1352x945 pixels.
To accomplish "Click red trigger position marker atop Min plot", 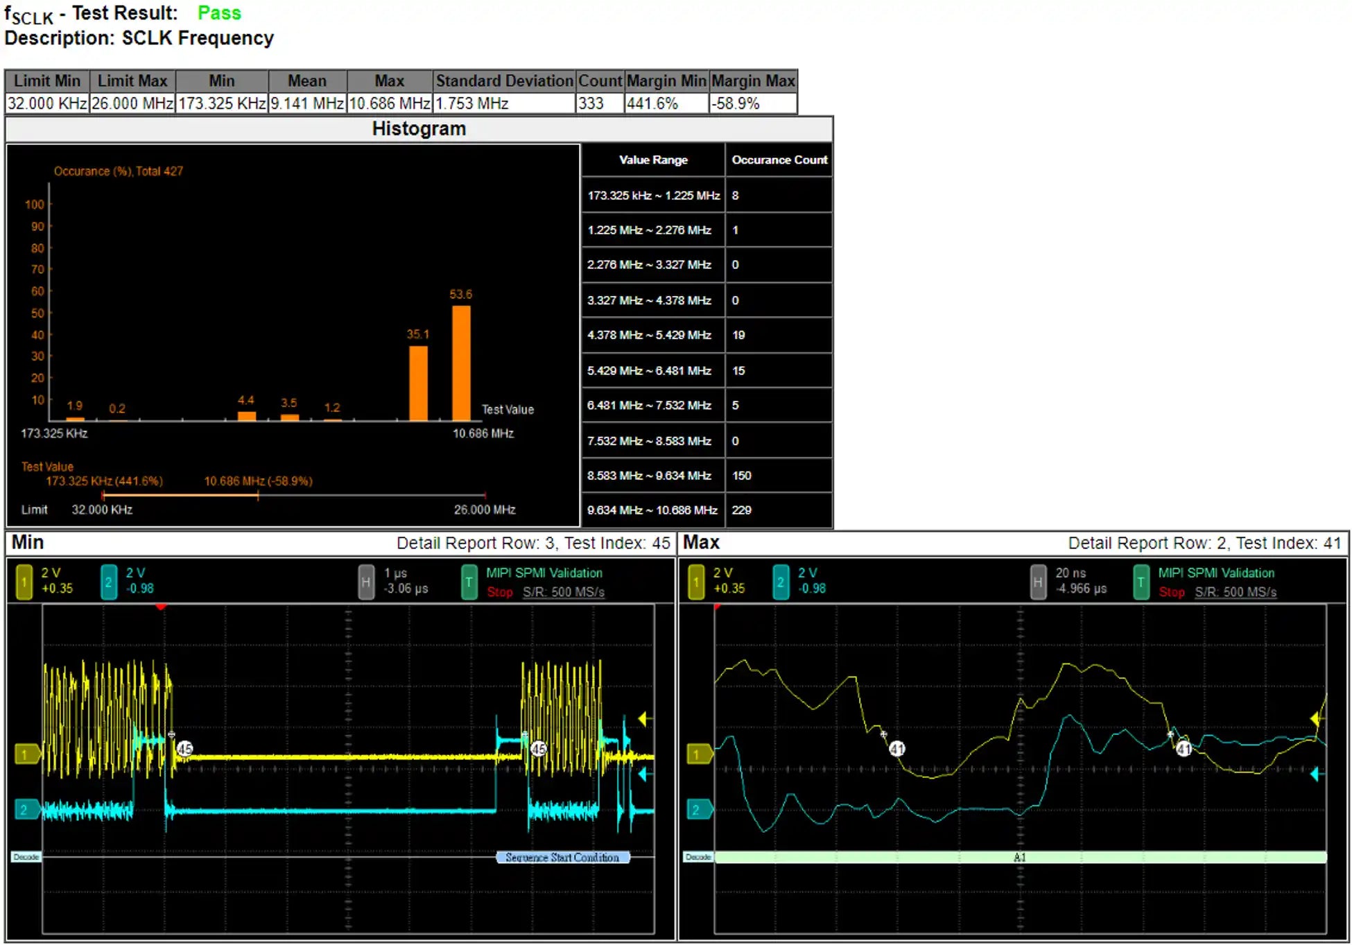I will [161, 607].
